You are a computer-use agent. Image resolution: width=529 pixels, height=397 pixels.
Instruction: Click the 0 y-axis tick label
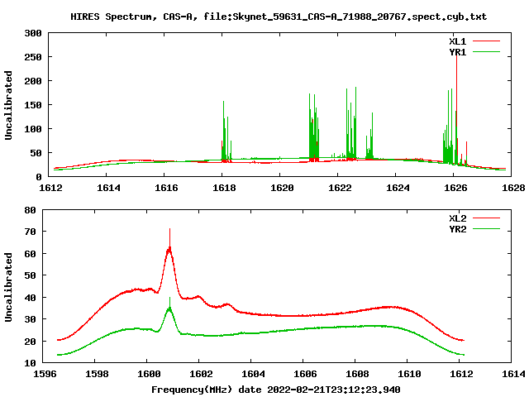[x=39, y=177]
